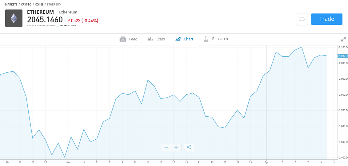
Task: Click the blue Trade button
Action: [326, 19]
